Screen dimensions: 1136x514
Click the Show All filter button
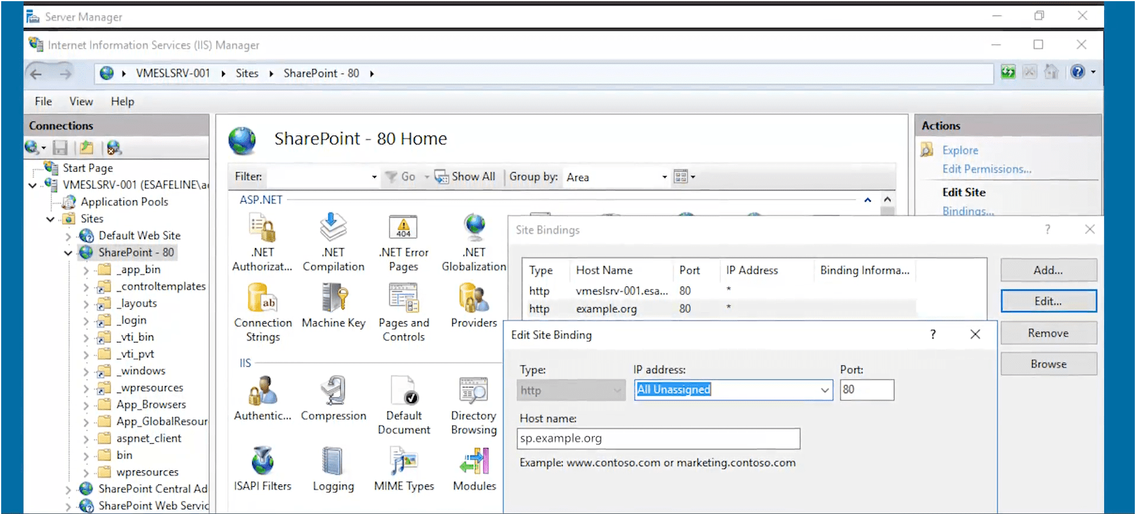click(x=465, y=177)
